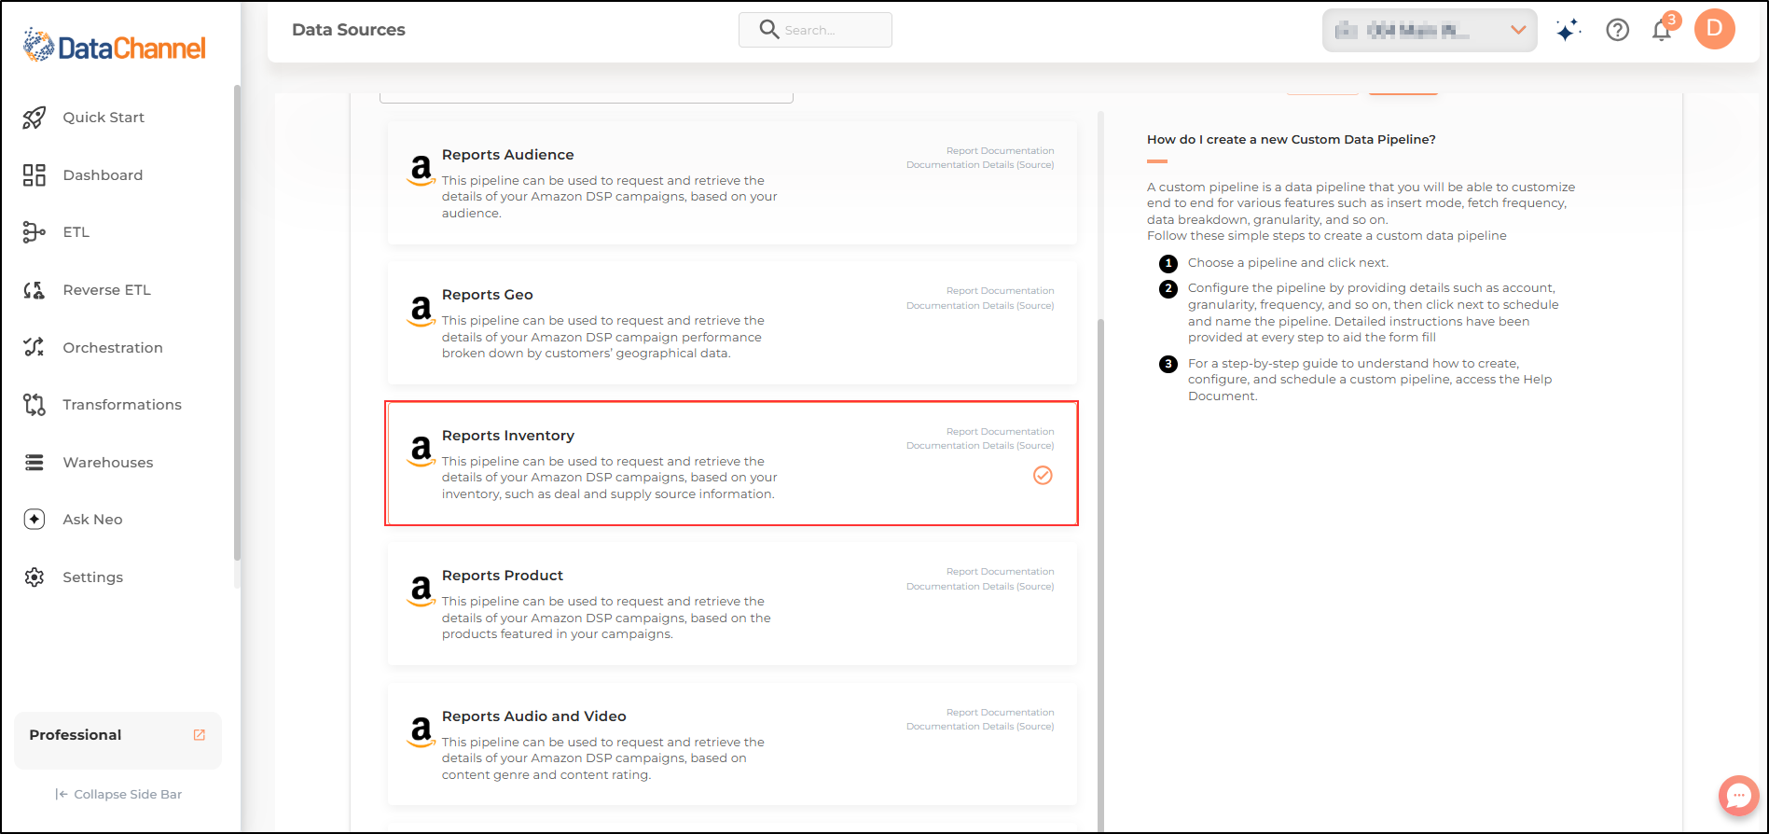Click Amazon logo on Reports Audience card
Viewport: 1769px width, 834px height.
tap(422, 170)
